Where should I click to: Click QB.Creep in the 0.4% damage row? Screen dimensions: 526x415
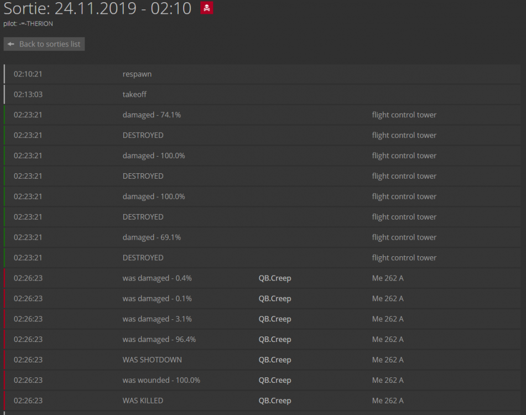click(x=274, y=278)
